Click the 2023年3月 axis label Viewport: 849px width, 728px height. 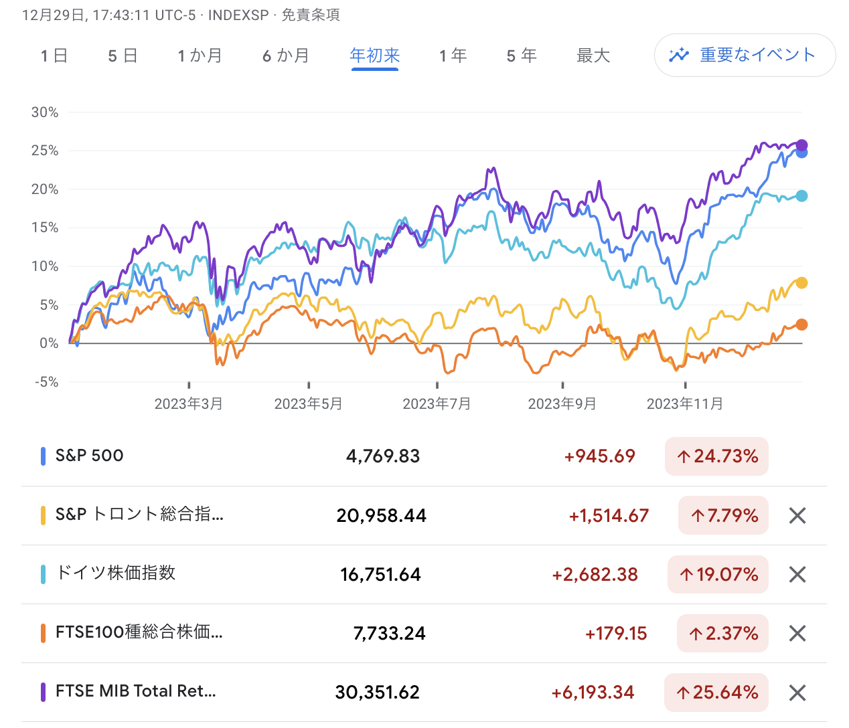click(x=189, y=403)
